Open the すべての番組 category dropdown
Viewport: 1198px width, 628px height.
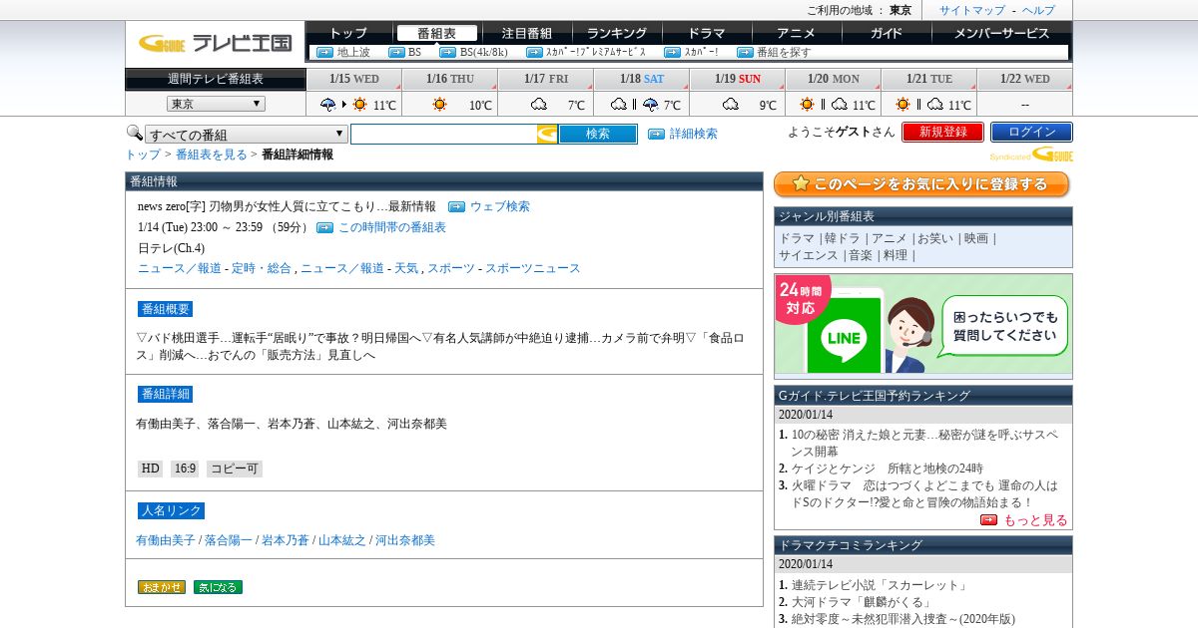pos(247,135)
